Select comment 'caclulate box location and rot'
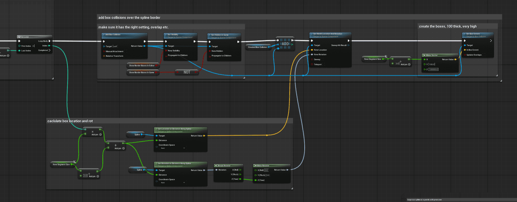517x202 pixels. coord(170,121)
